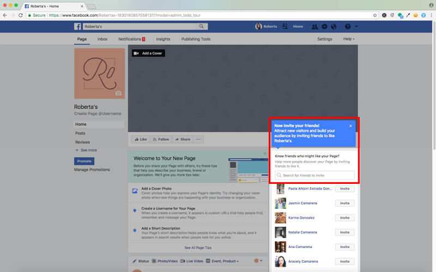Click the search magnifier icon in Facebook bar
Image resolution: width=436 pixels, height=272 pixels.
click(x=201, y=26)
